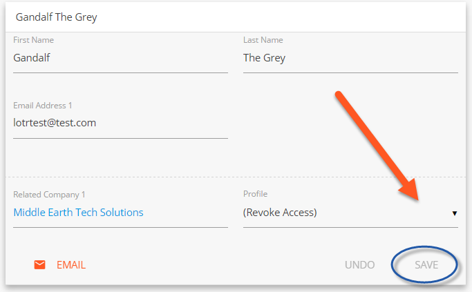Screen dimensions: 472x292
Task: Click into the lotrtest@test.com email field
Action: point(120,123)
